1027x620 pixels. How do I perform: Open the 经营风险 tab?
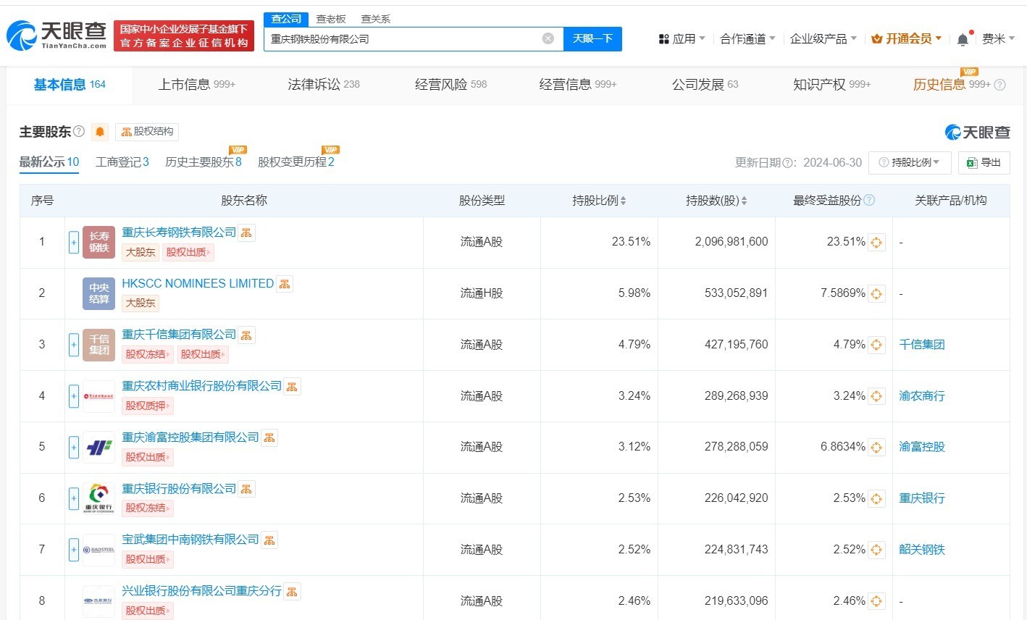(x=450, y=85)
